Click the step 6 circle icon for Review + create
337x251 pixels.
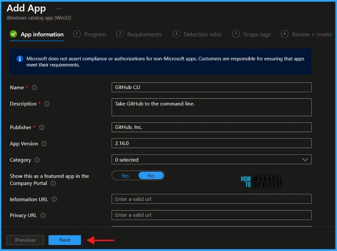point(284,34)
